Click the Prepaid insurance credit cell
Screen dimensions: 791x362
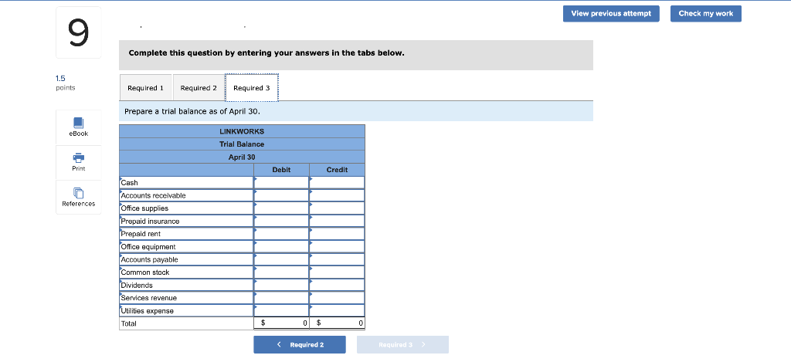337,221
